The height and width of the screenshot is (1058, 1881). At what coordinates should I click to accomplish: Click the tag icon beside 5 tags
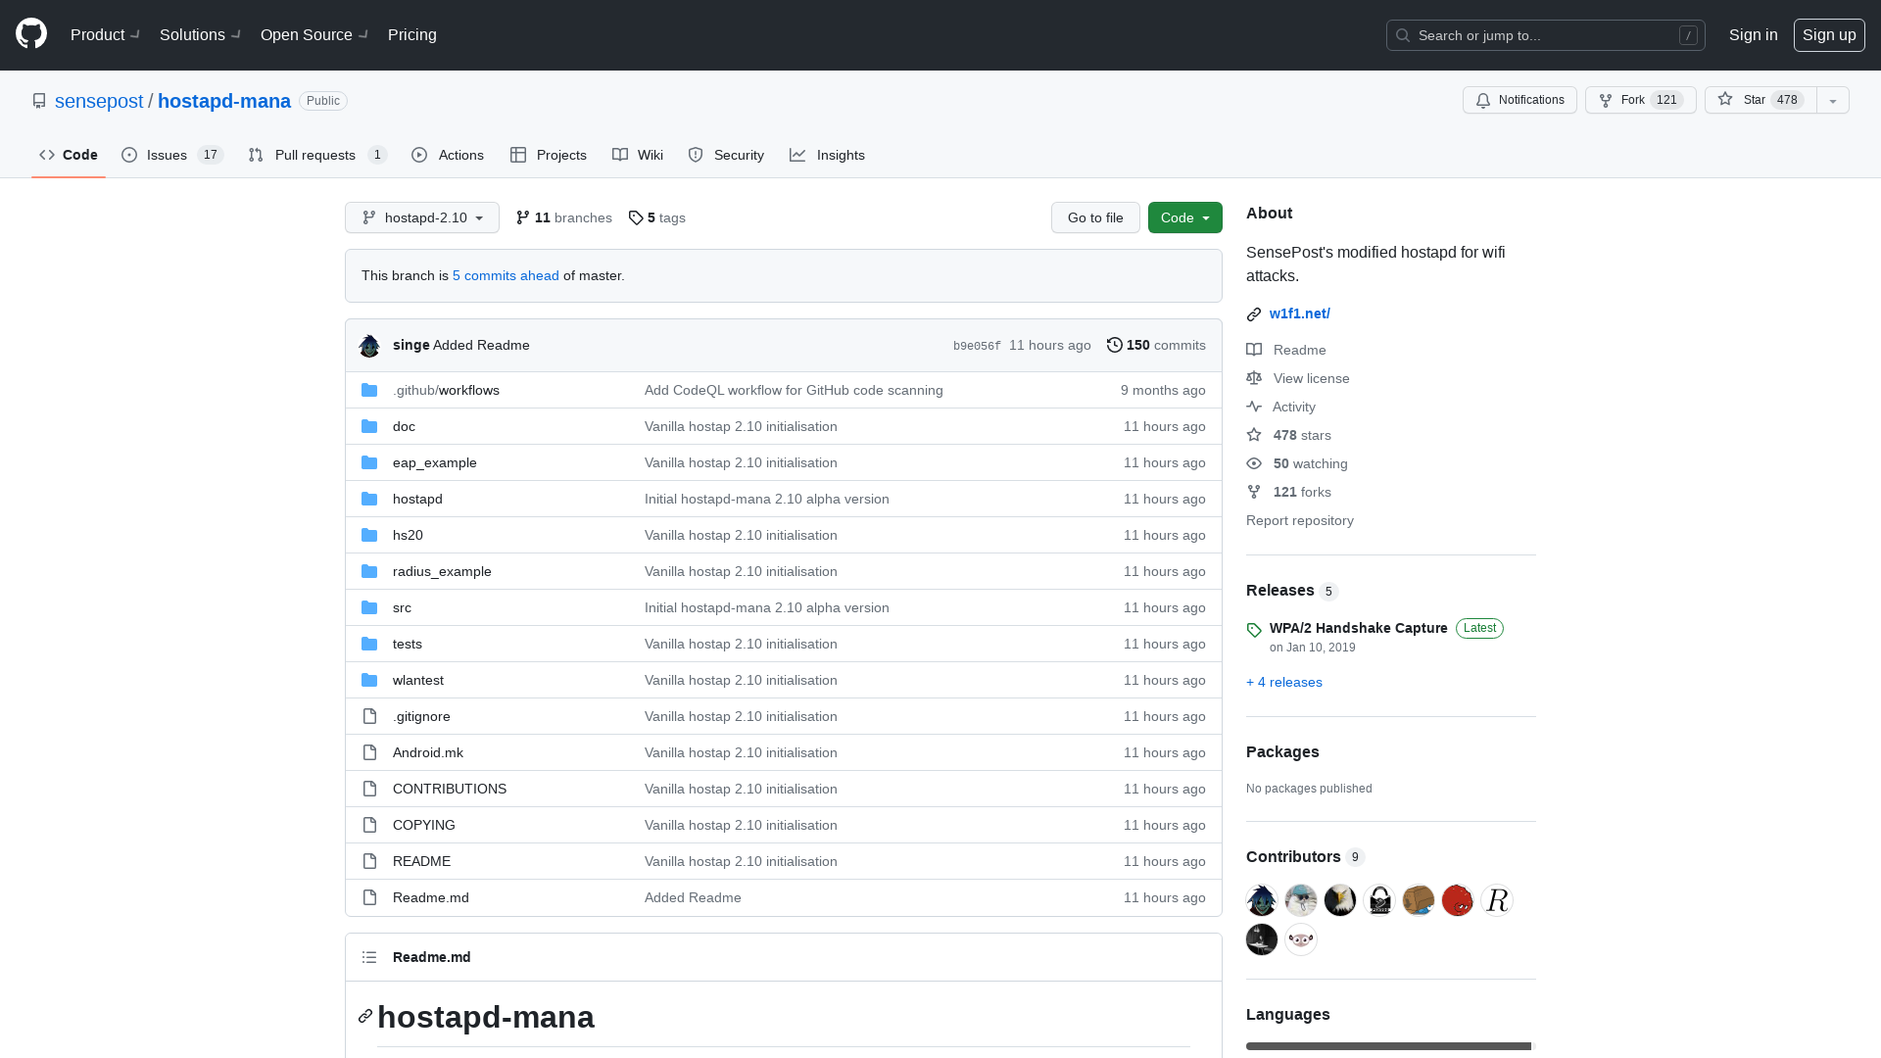coord(636,217)
